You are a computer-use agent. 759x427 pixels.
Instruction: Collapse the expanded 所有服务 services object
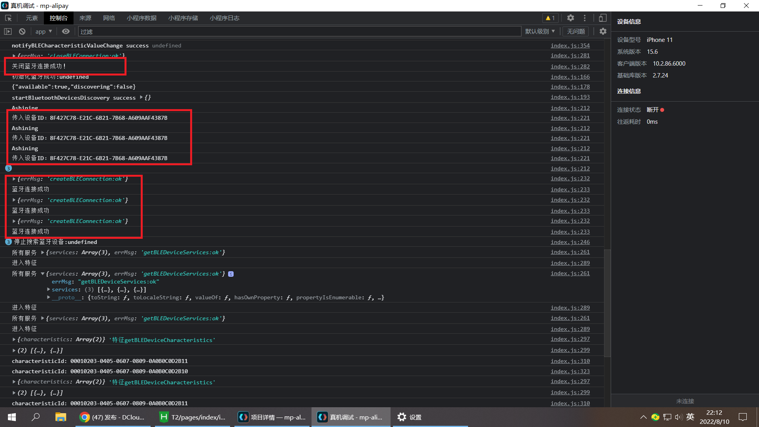pos(42,274)
